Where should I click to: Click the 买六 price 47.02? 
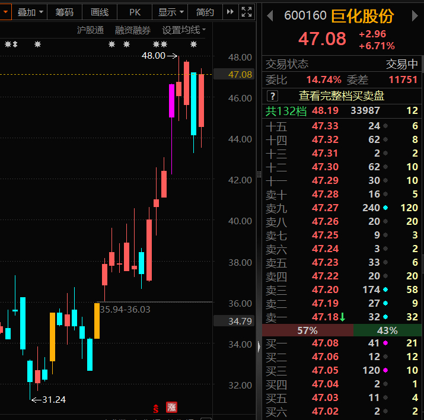(x=325, y=411)
